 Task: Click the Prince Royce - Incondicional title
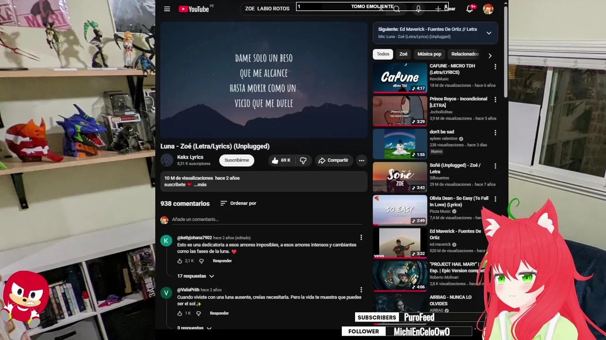458,102
